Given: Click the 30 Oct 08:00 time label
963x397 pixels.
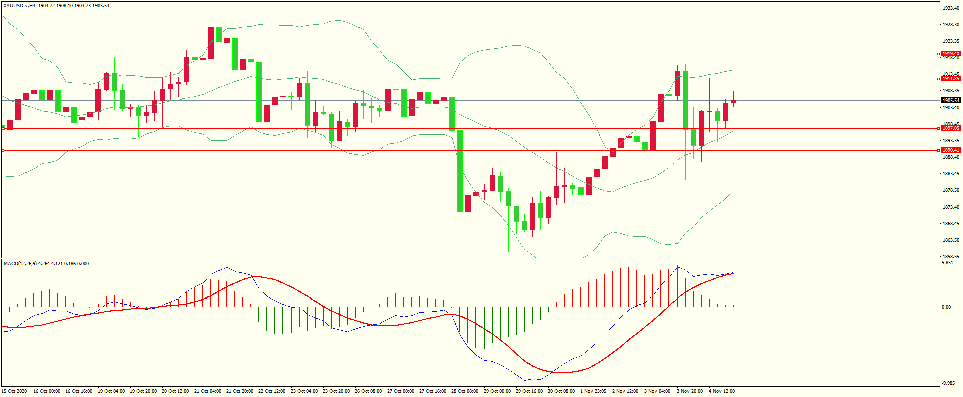Looking at the screenshot, I should pos(561,391).
